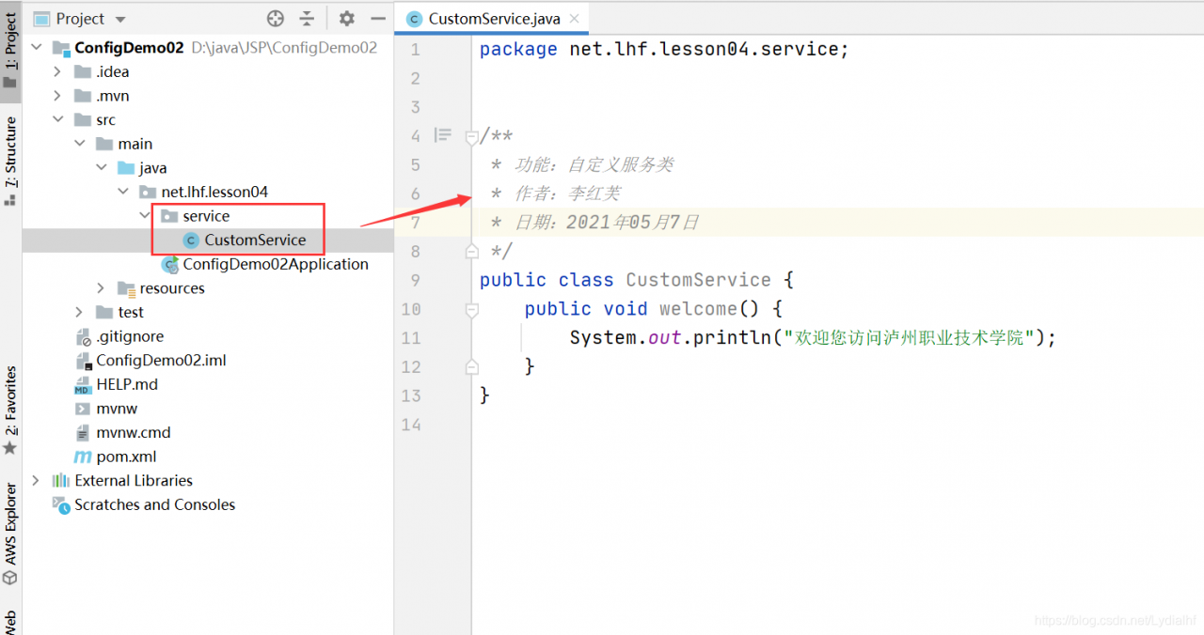Click the .mvn folder icon
Screen dimensions: 1204x635
[x=83, y=96]
